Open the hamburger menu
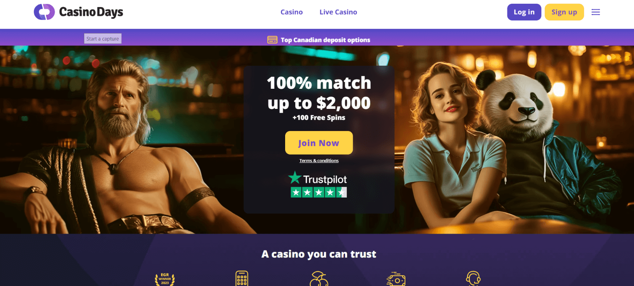 pos(595,12)
